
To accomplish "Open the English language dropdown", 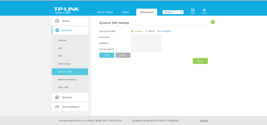I will [x=173, y=12].
